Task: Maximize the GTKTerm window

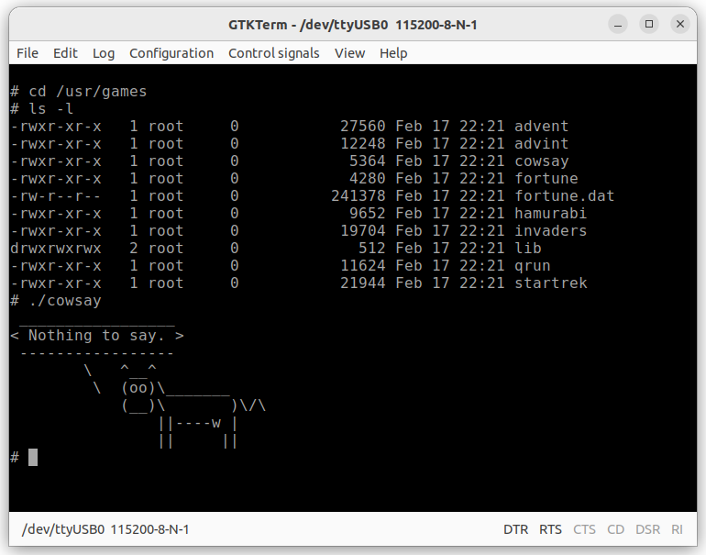Action: point(649,24)
